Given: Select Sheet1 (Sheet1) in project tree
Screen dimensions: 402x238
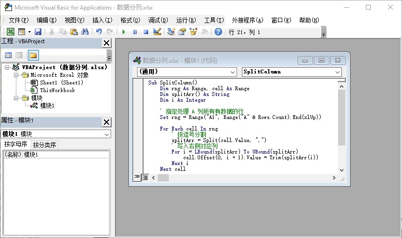Looking at the screenshot, I should pyautogui.click(x=62, y=83).
